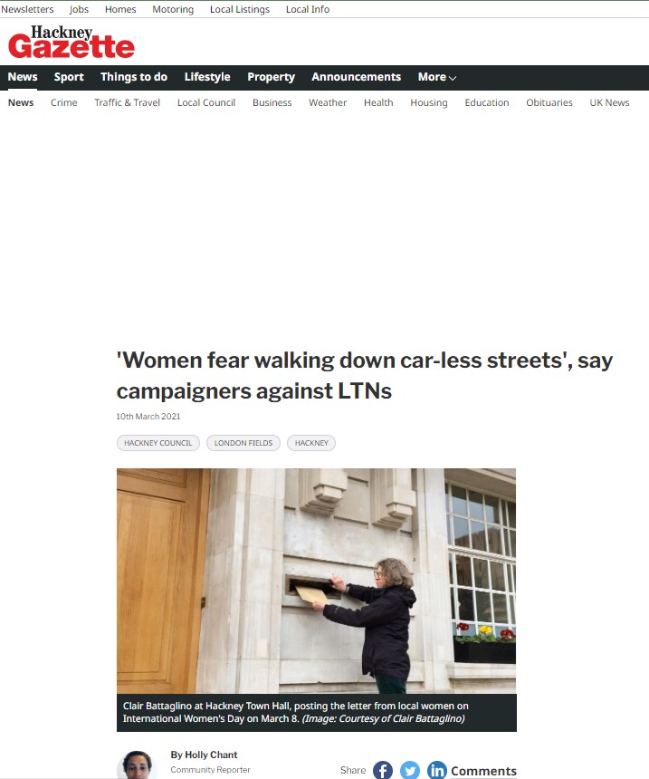This screenshot has height=779, width=649.
Task: Click the Town Hall article photo
Action: click(x=316, y=581)
